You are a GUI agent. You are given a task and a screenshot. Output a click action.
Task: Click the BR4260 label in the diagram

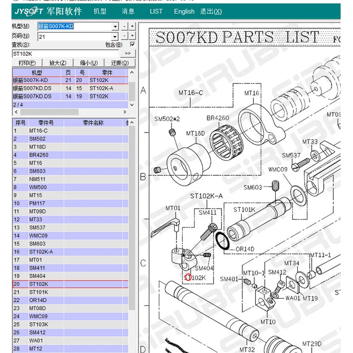tap(218, 118)
